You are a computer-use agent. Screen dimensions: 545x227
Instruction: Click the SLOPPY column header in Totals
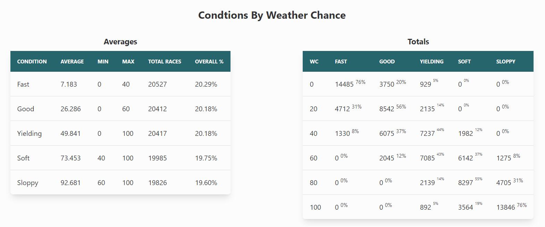tap(505, 62)
